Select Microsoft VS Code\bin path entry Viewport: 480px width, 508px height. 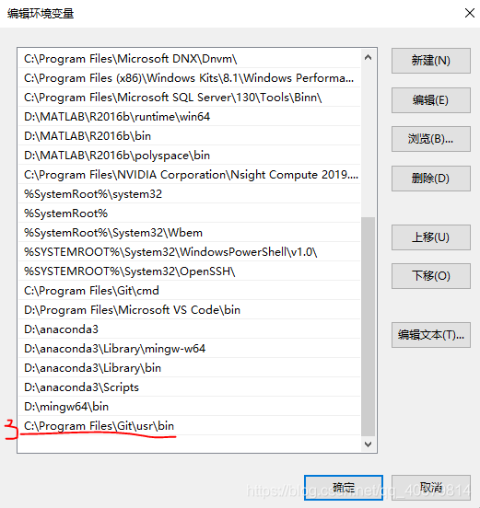point(190,310)
